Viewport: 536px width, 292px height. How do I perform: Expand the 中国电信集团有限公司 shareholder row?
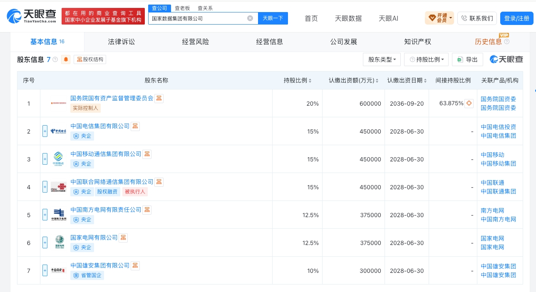coord(45,131)
